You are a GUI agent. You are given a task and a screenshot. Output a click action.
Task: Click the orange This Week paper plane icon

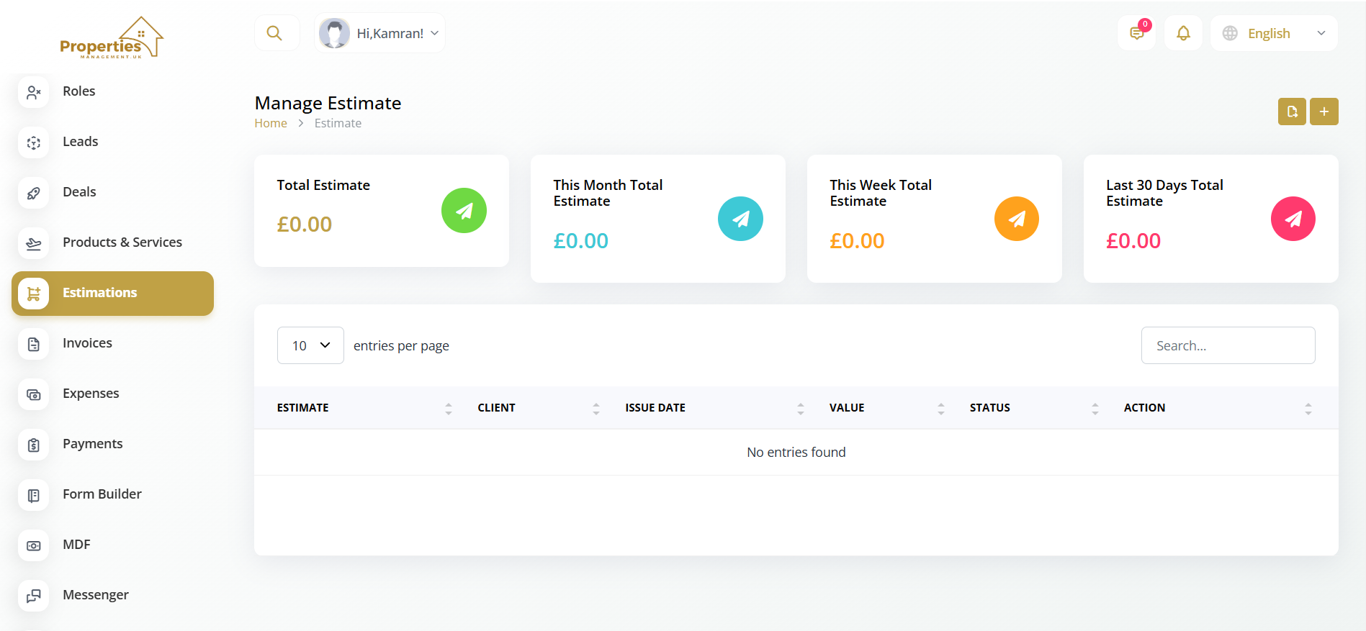[1016, 219]
